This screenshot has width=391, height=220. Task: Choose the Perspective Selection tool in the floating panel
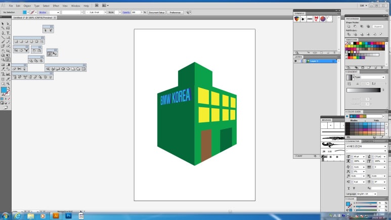(55, 54)
